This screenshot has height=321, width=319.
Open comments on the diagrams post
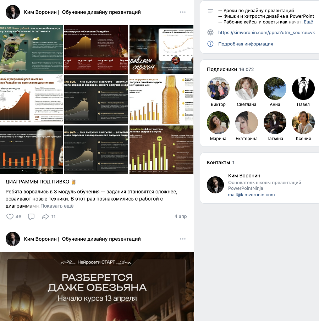coord(31,216)
